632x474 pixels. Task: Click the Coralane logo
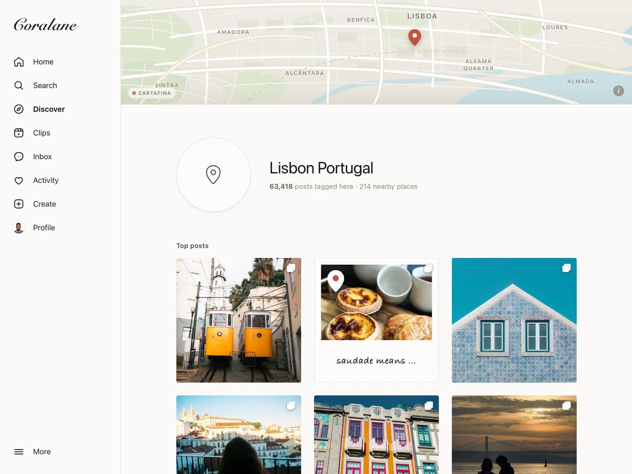(x=46, y=24)
